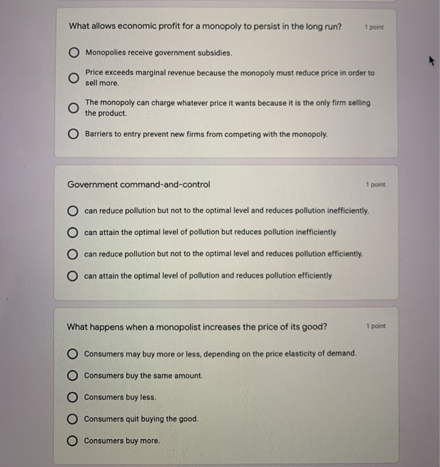Select the 'Consumers buy more' radio button
The image size is (440, 467).
coord(72,440)
